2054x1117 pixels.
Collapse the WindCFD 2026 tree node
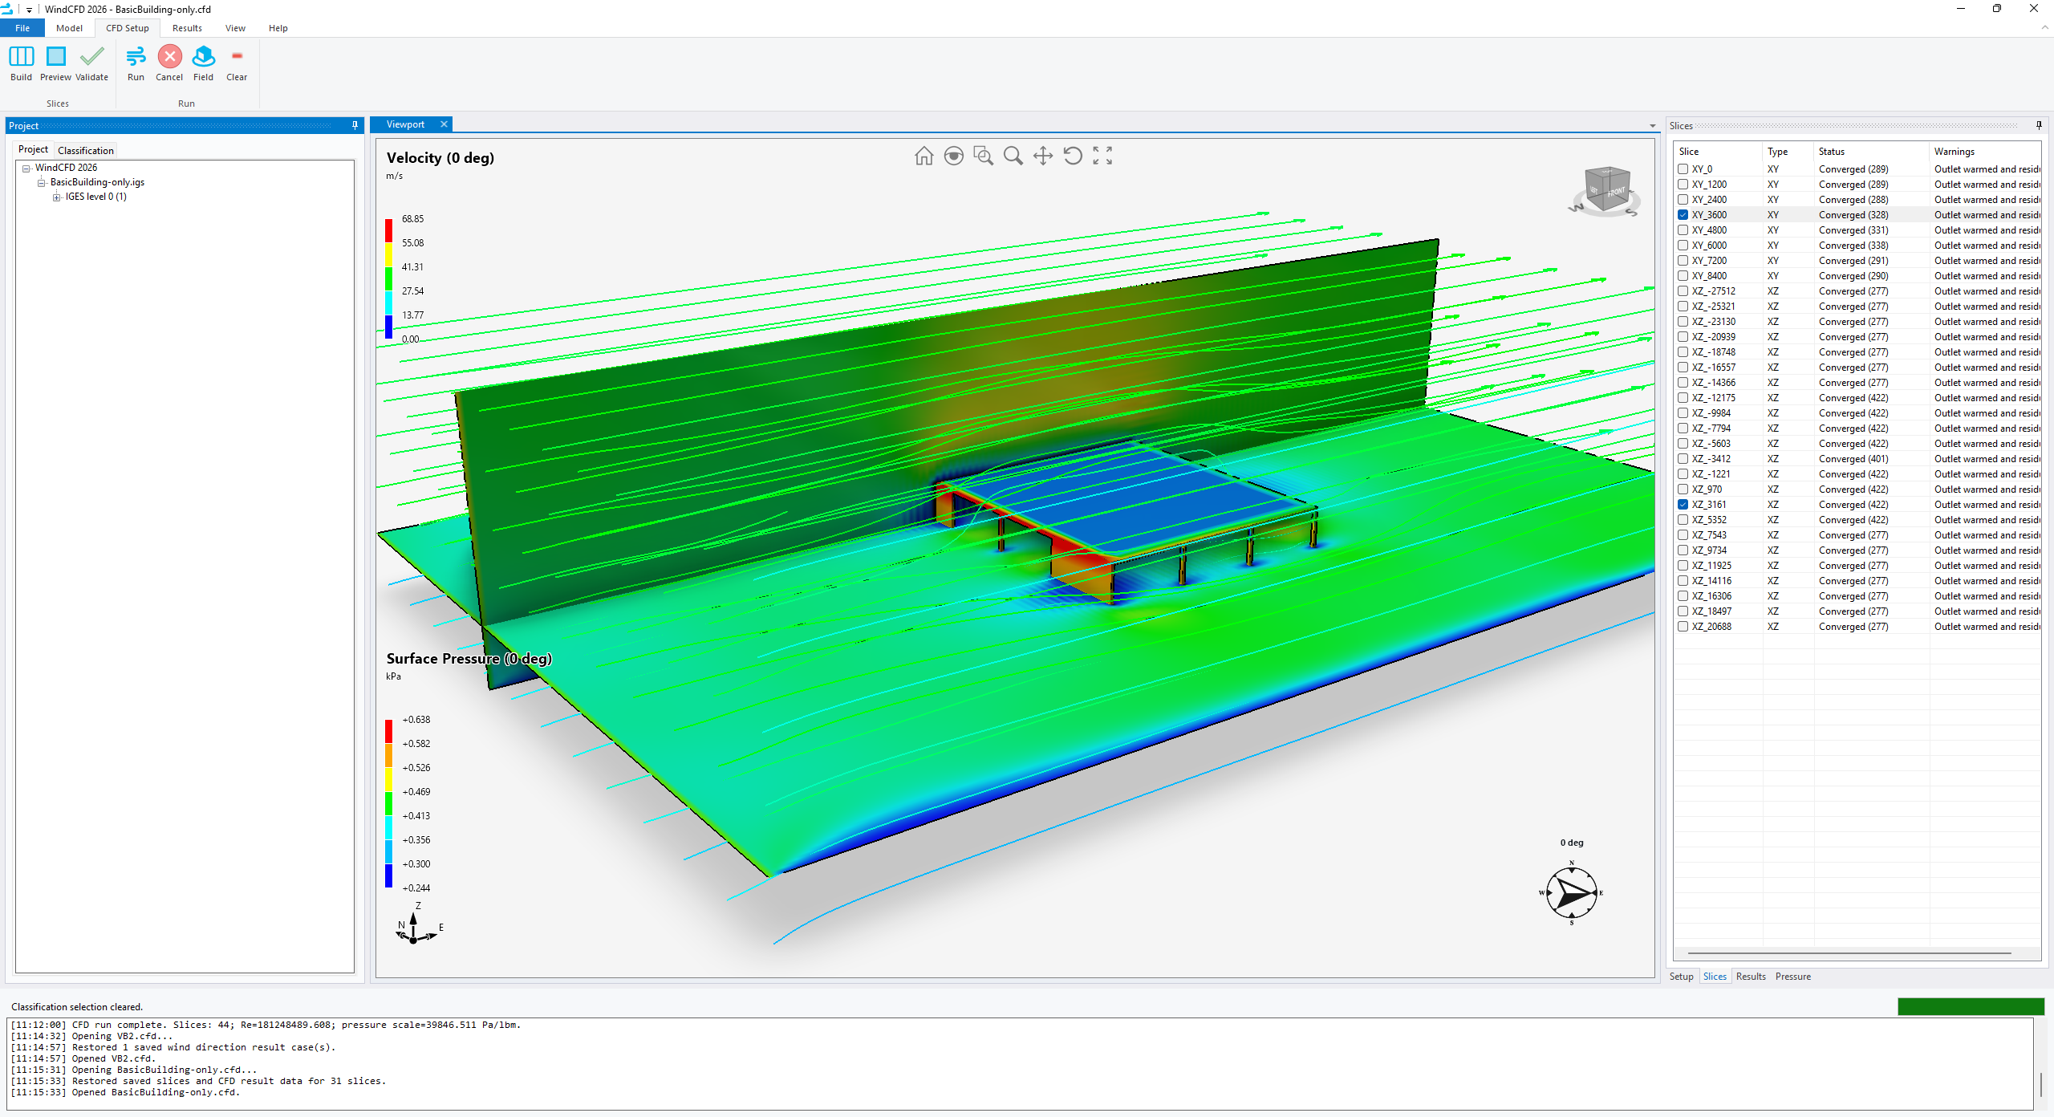click(x=26, y=168)
